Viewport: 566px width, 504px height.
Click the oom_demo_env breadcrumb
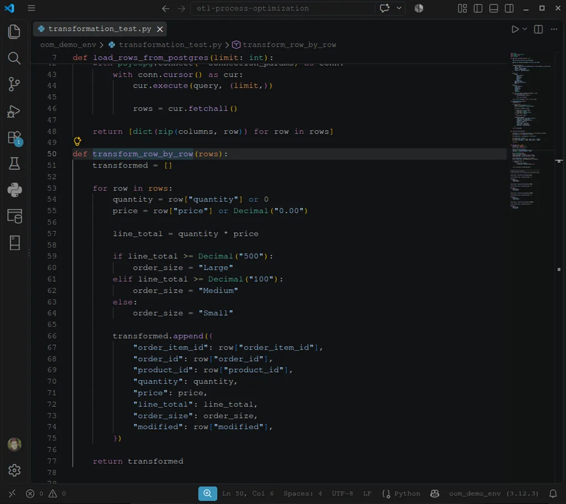(68, 45)
